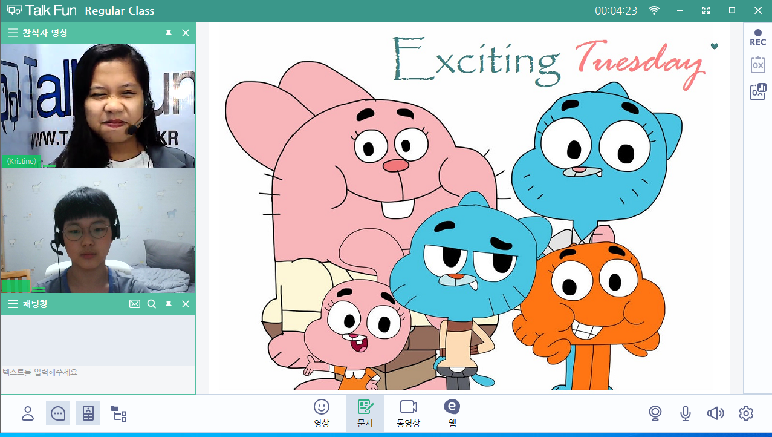
Task: Open the OX quiz tool
Action: tap(757, 65)
